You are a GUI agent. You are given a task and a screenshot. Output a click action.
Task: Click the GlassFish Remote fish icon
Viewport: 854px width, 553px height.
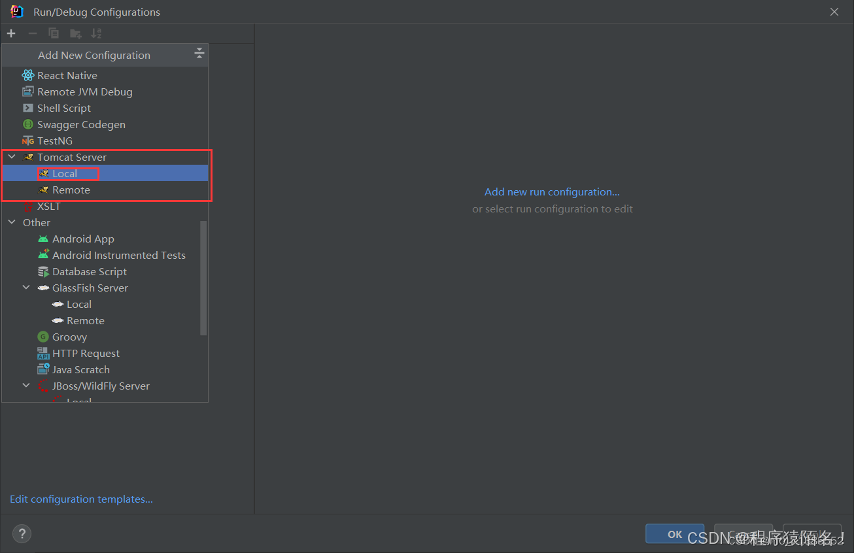pyautogui.click(x=58, y=320)
